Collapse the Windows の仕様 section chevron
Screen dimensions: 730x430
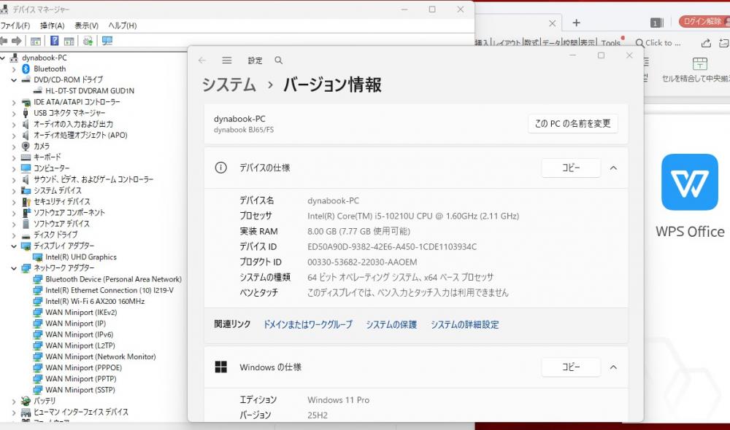pyautogui.click(x=613, y=367)
